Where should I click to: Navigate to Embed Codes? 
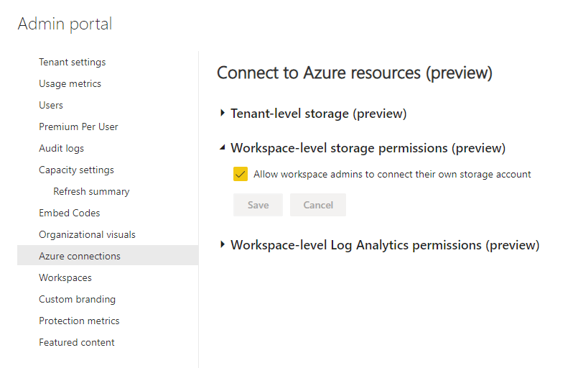point(69,213)
